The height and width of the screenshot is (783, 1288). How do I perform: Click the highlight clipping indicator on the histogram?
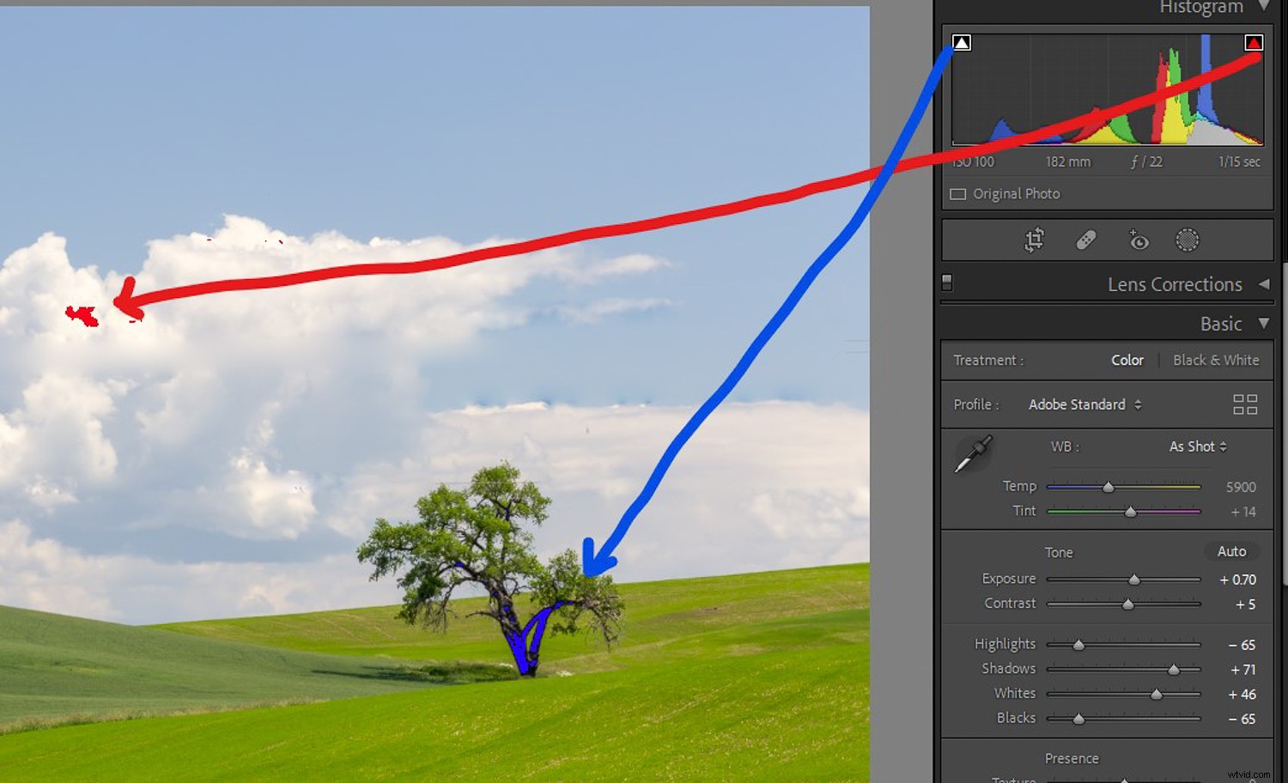tap(1255, 40)
